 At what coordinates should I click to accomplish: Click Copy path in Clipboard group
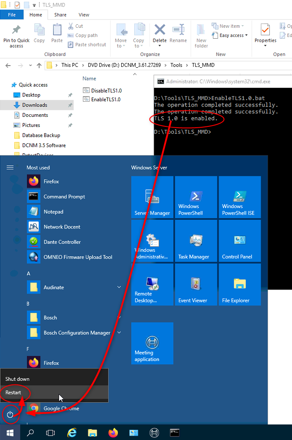(x=83, y=35)
